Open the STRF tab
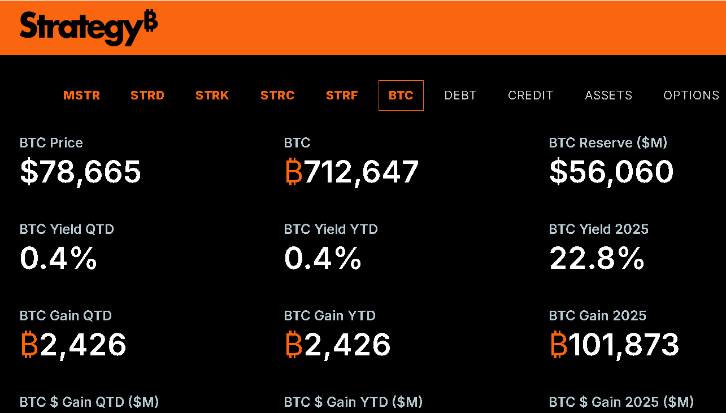The image size is (726, 413). point(342,95)
